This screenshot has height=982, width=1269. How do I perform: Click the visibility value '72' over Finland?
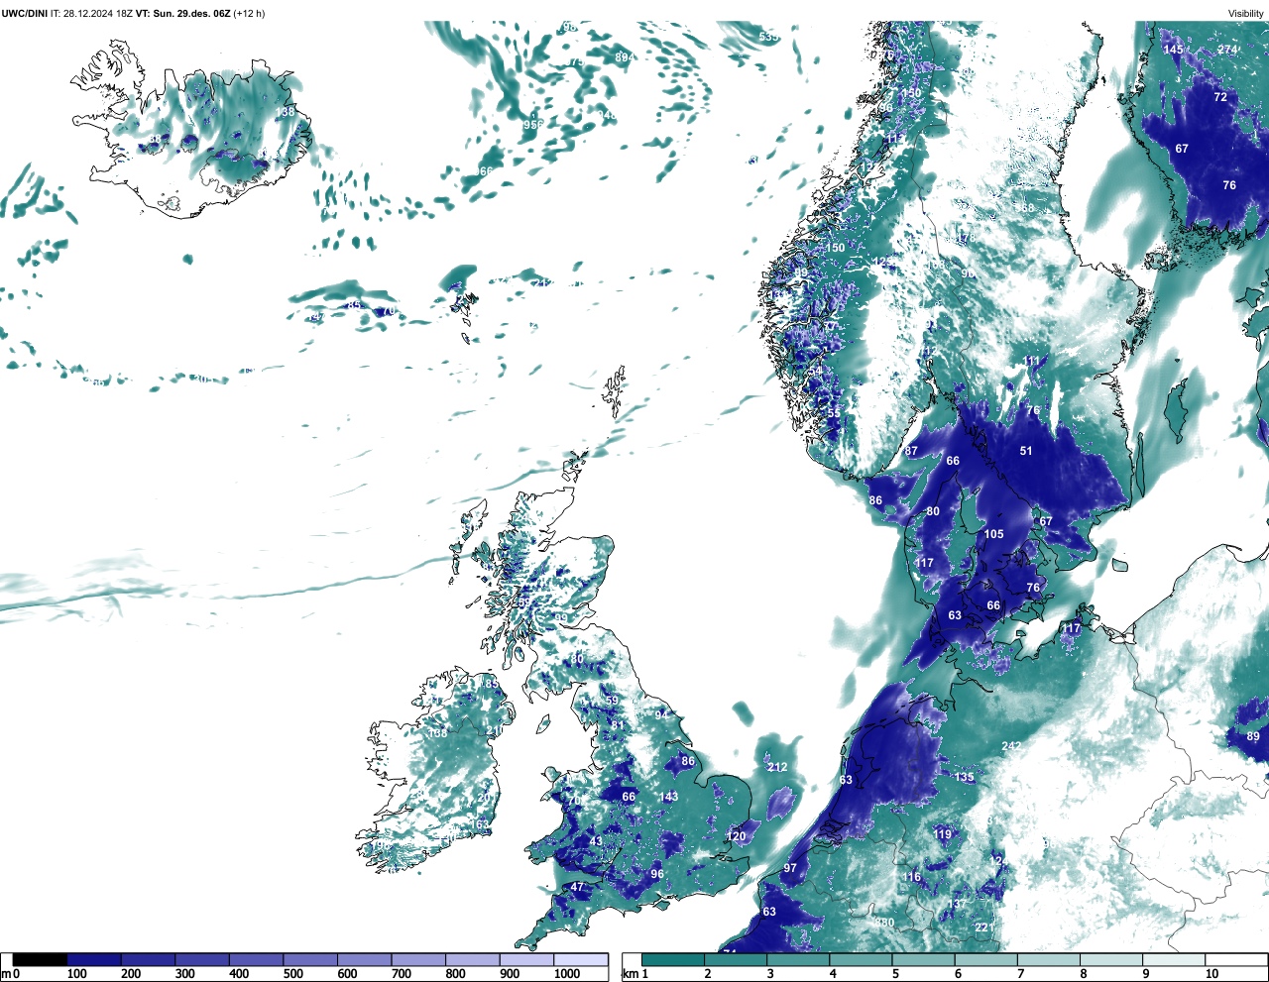[1220, 97]
